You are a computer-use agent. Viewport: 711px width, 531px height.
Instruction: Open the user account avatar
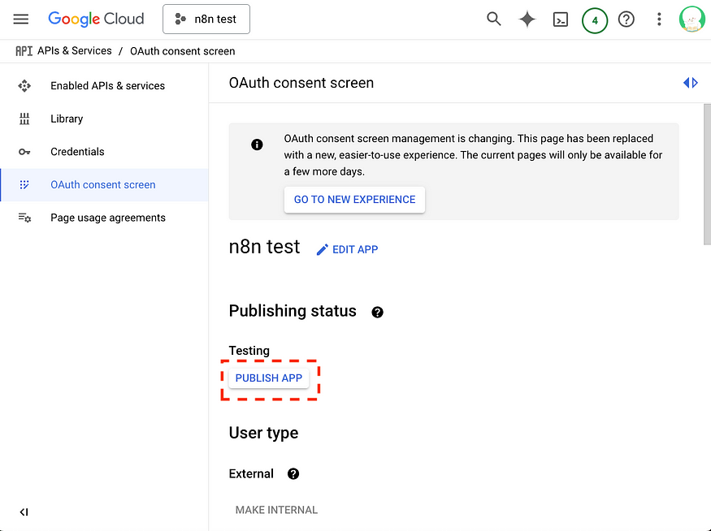click(x=691, y=19)
